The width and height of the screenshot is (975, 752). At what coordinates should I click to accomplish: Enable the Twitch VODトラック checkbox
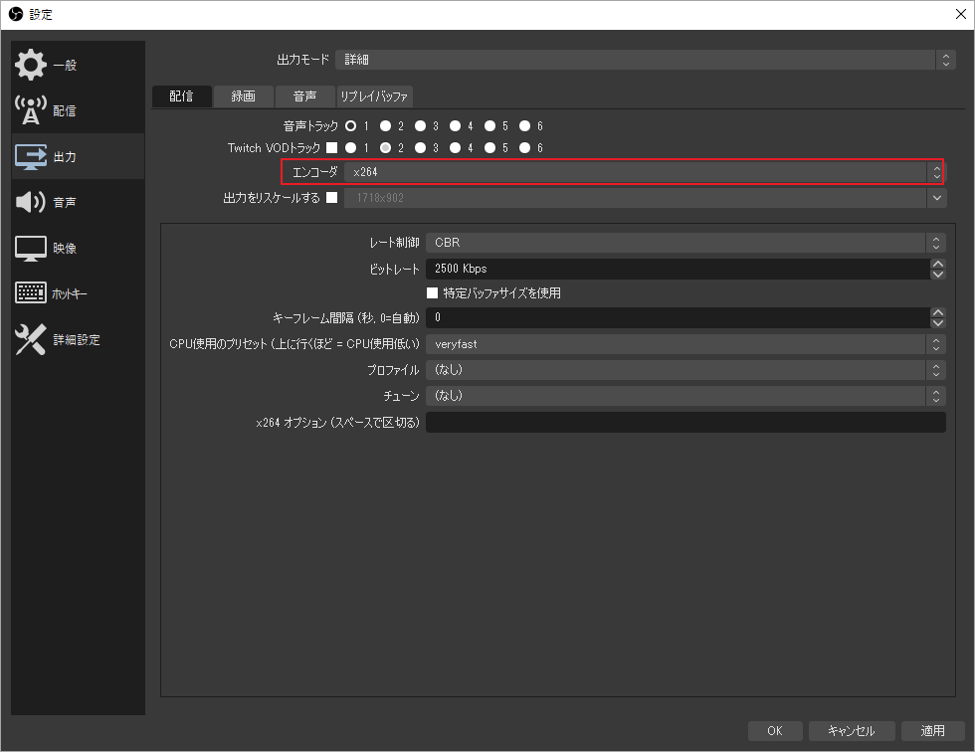[x=332, y=148]
